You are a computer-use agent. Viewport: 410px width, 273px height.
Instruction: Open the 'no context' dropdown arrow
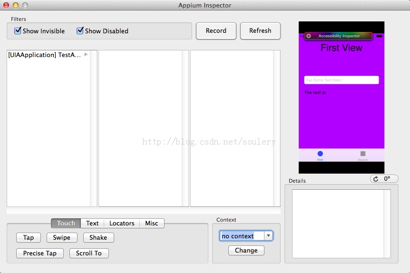pyautogui.click(x=268, y=236)
